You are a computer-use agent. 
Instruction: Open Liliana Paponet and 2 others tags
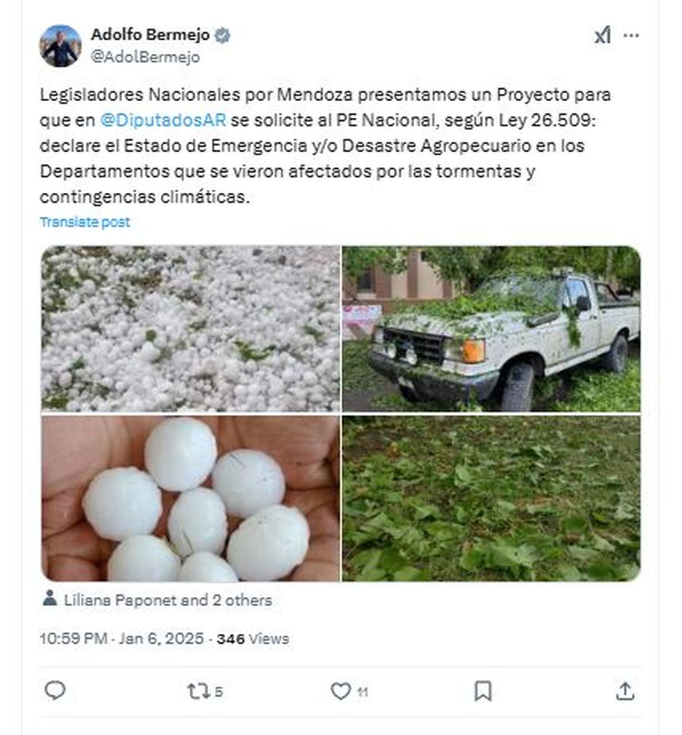(168, 600)
